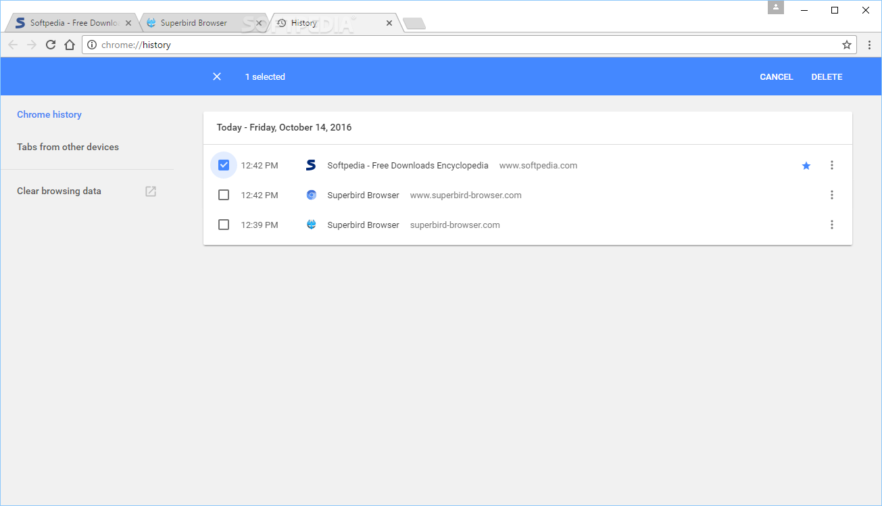Click the www.softpedia.com domain text

click(538, 165)
